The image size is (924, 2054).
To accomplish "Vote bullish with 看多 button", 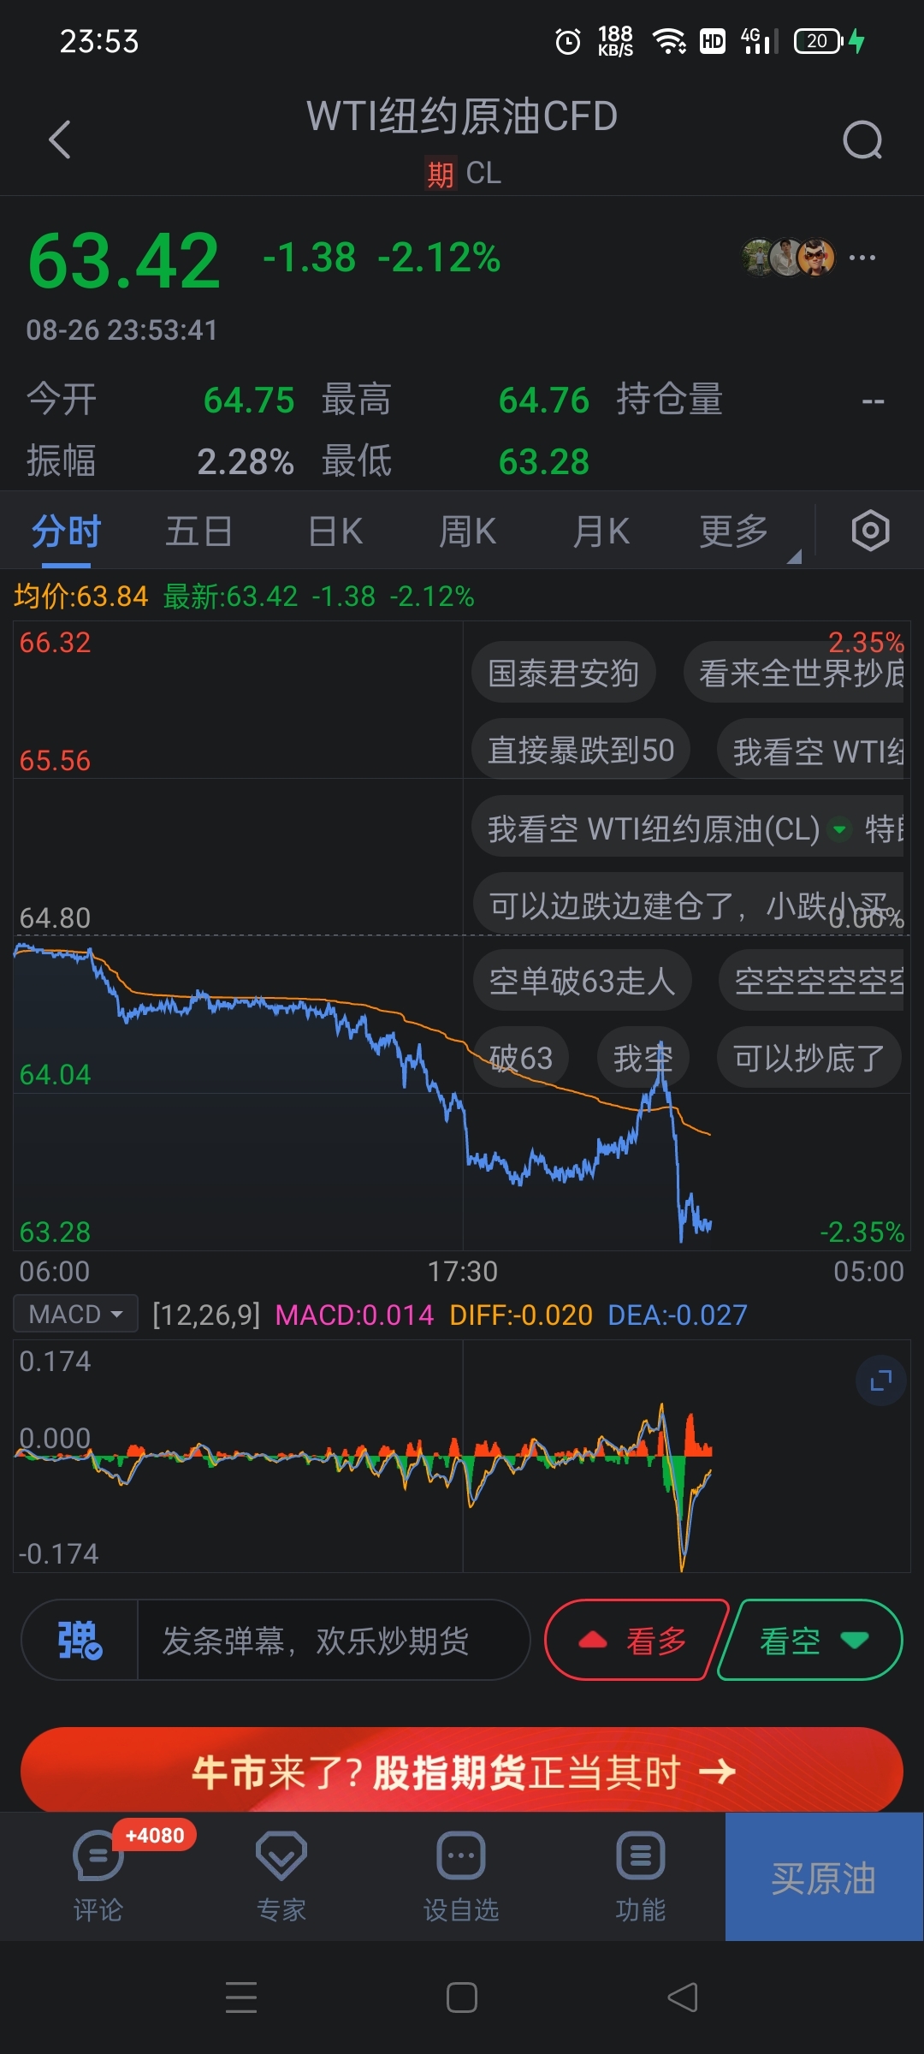I will point(637,1640).
